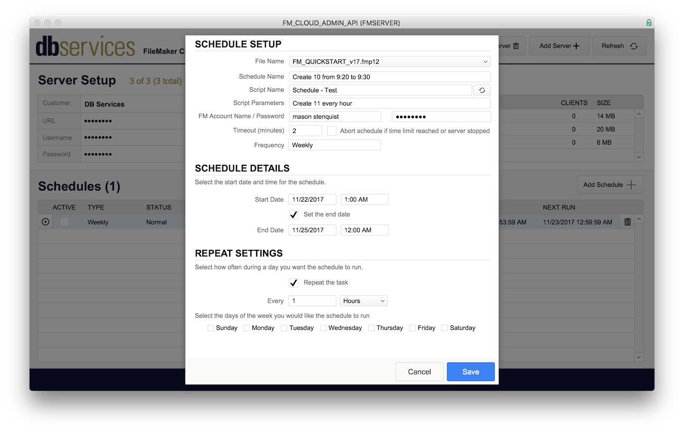
Task: Click the Every interval number field
Action: pyautogui.click(x=312, y=301)
